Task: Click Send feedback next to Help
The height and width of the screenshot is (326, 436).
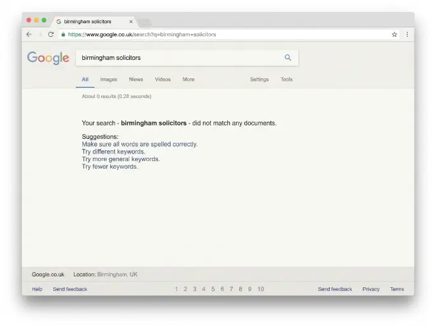Action: pyautogui.click(x=70, y=289)
